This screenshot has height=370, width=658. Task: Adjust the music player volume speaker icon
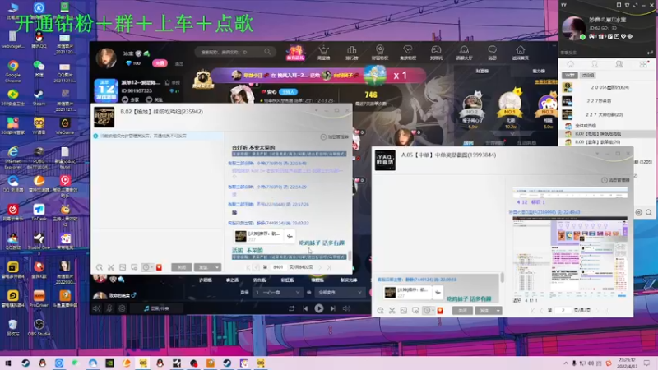click(346, 308)
